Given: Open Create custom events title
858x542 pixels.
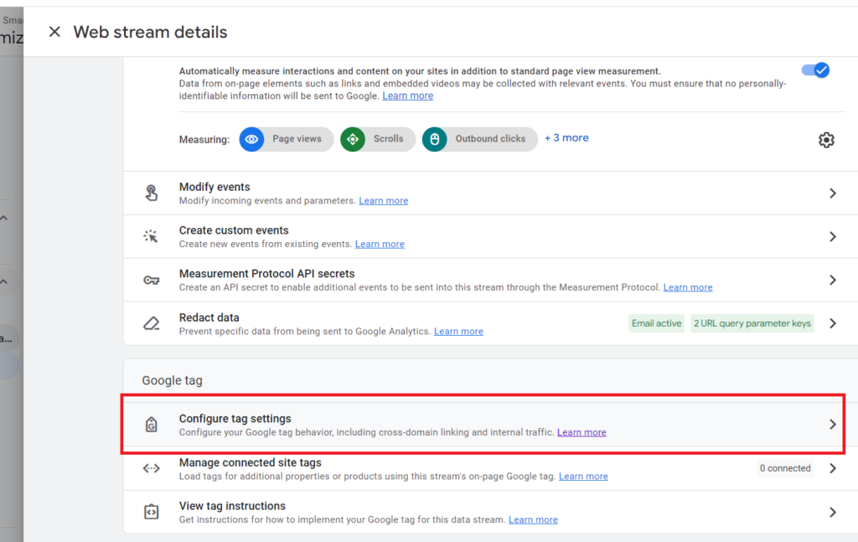Looking at the screenshot, I should (234, 230).
